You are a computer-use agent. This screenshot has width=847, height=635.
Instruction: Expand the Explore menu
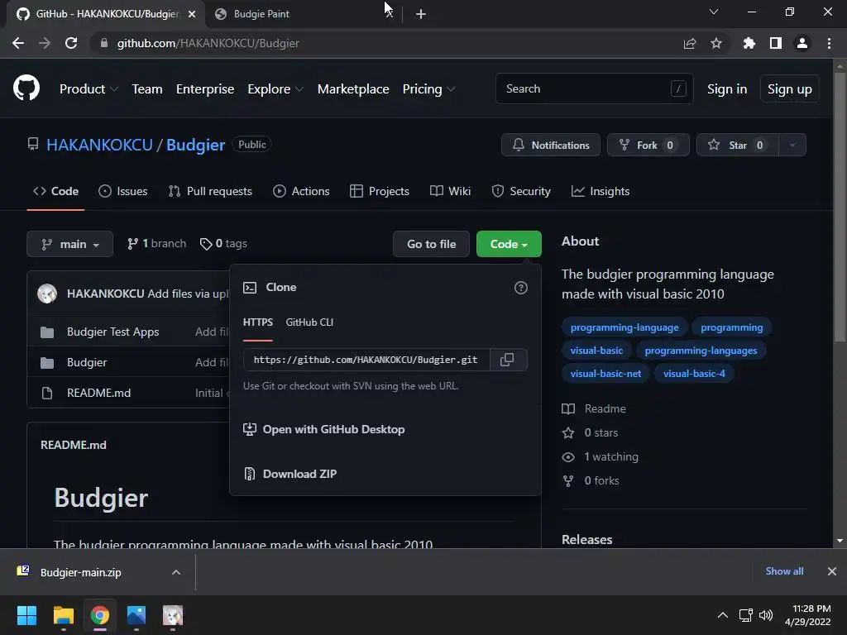[x=275, y=89]
